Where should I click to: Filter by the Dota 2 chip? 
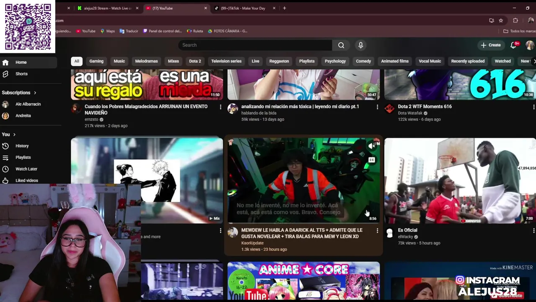(x=195, y=61)
